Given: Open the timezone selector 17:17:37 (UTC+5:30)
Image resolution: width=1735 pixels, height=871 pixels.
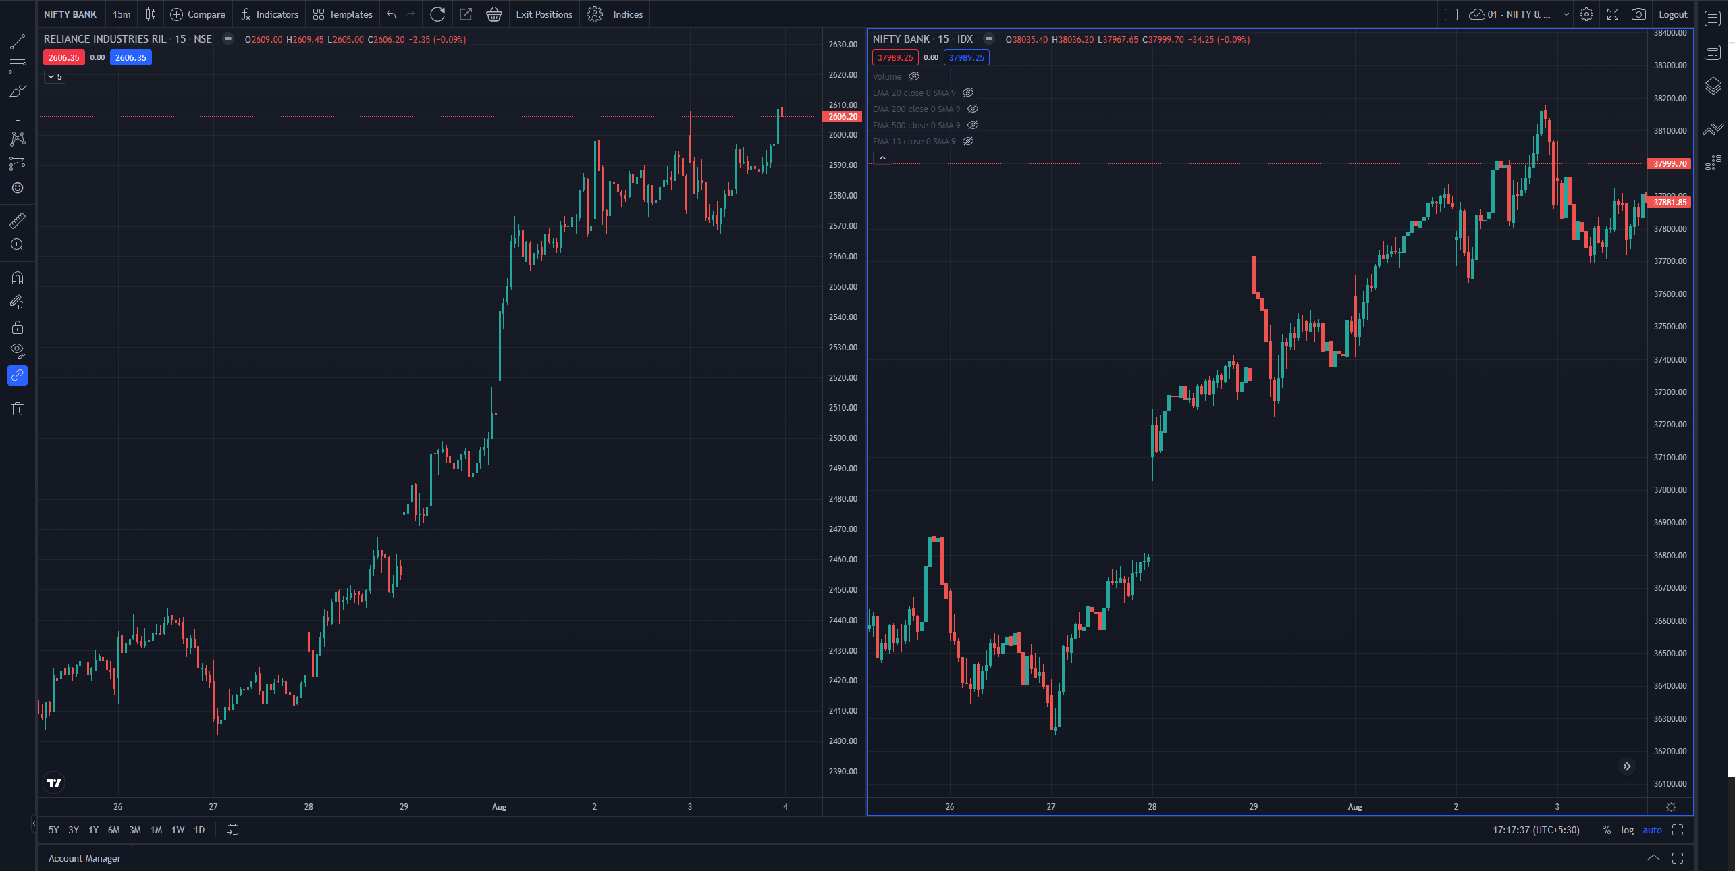Looking at the screenshot, I should pos(1536,830).
